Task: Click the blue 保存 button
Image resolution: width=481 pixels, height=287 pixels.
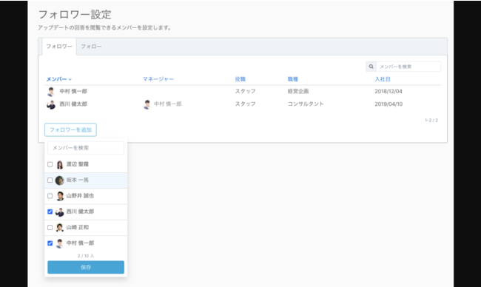Action: point(86,267)
